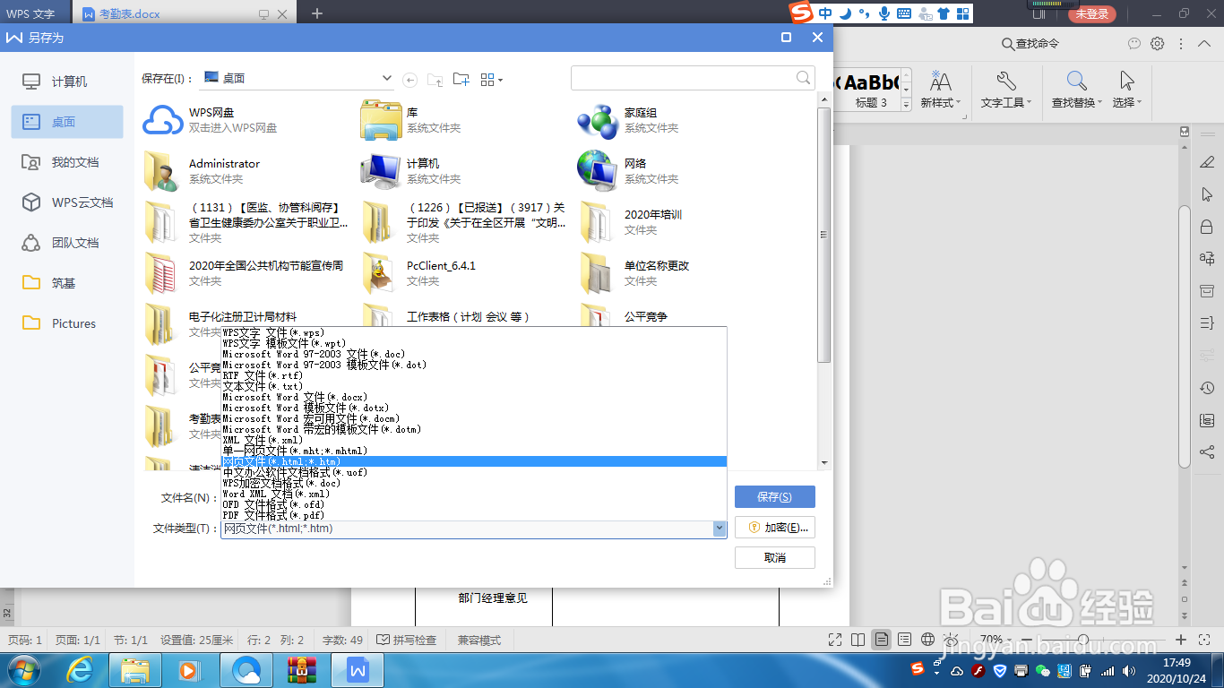Click the 取消 cancel button
Image resolution: width=1224 pixels, height=688 pixels.
[774, 557]
